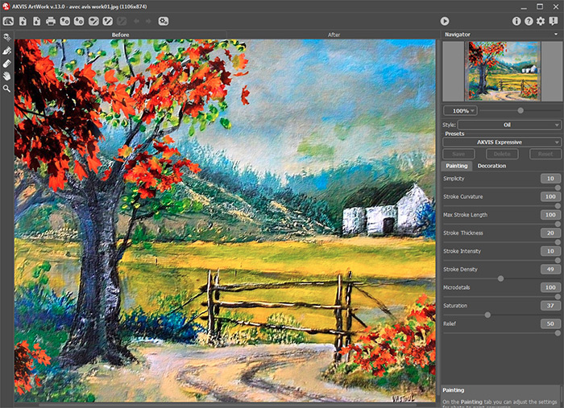Screen dimensions: 564x408
Task: Select the stroke direction pencil tool
Action: pyautogui.click(x=6, y=51)
